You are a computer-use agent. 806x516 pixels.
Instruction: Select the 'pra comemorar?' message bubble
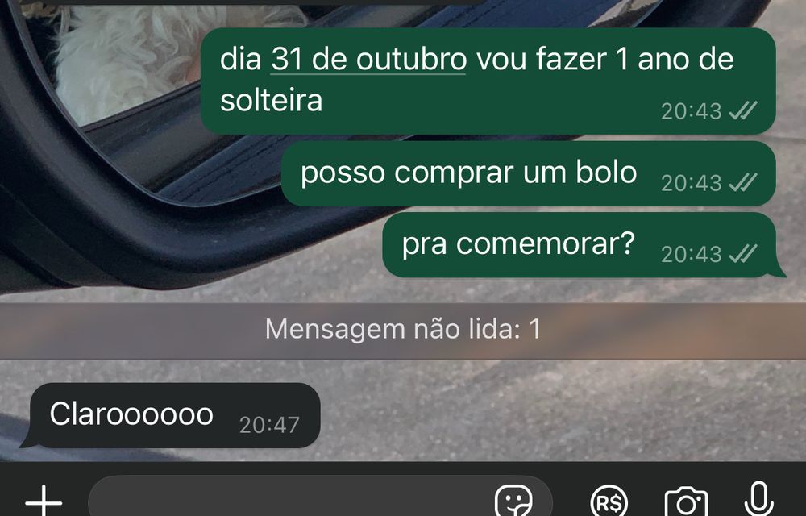[x=584, y=244]
